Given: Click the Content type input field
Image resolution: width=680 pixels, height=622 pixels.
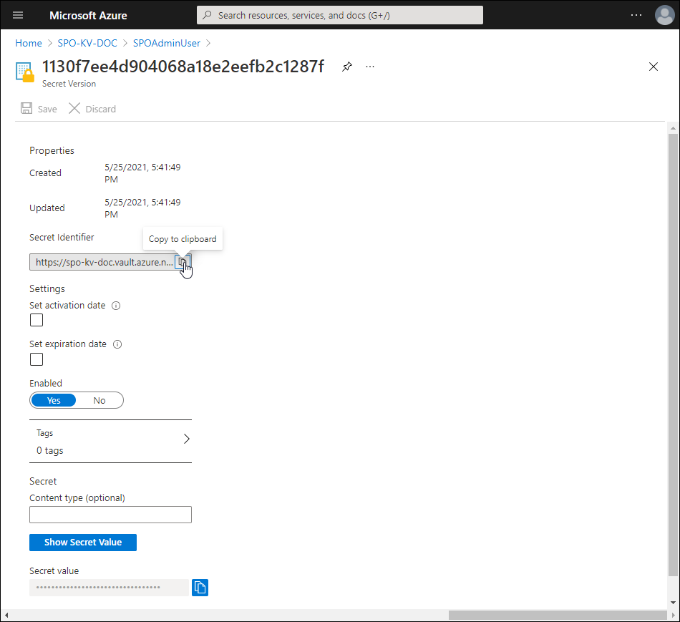Looking at the screenshot, I should (x=110, y=515).
